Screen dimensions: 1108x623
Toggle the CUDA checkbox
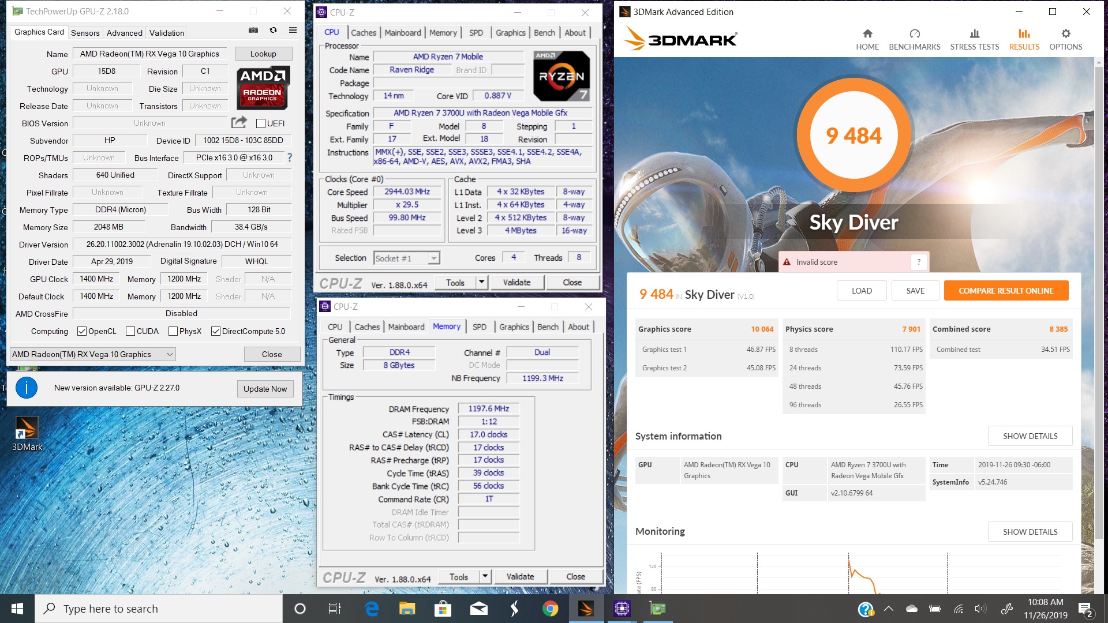tap(130, 331)
